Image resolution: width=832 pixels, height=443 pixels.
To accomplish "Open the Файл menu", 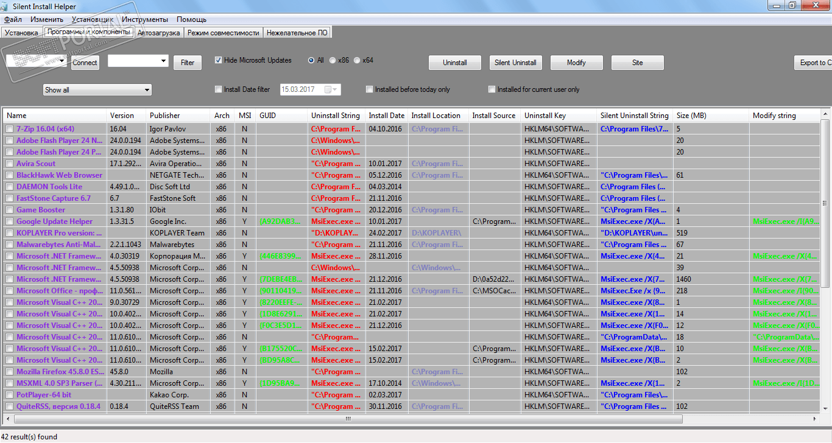I will click(13, 19).
